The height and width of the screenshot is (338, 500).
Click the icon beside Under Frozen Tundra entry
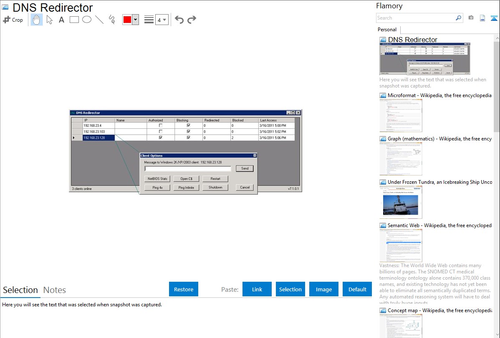click(x=383, y=182)
